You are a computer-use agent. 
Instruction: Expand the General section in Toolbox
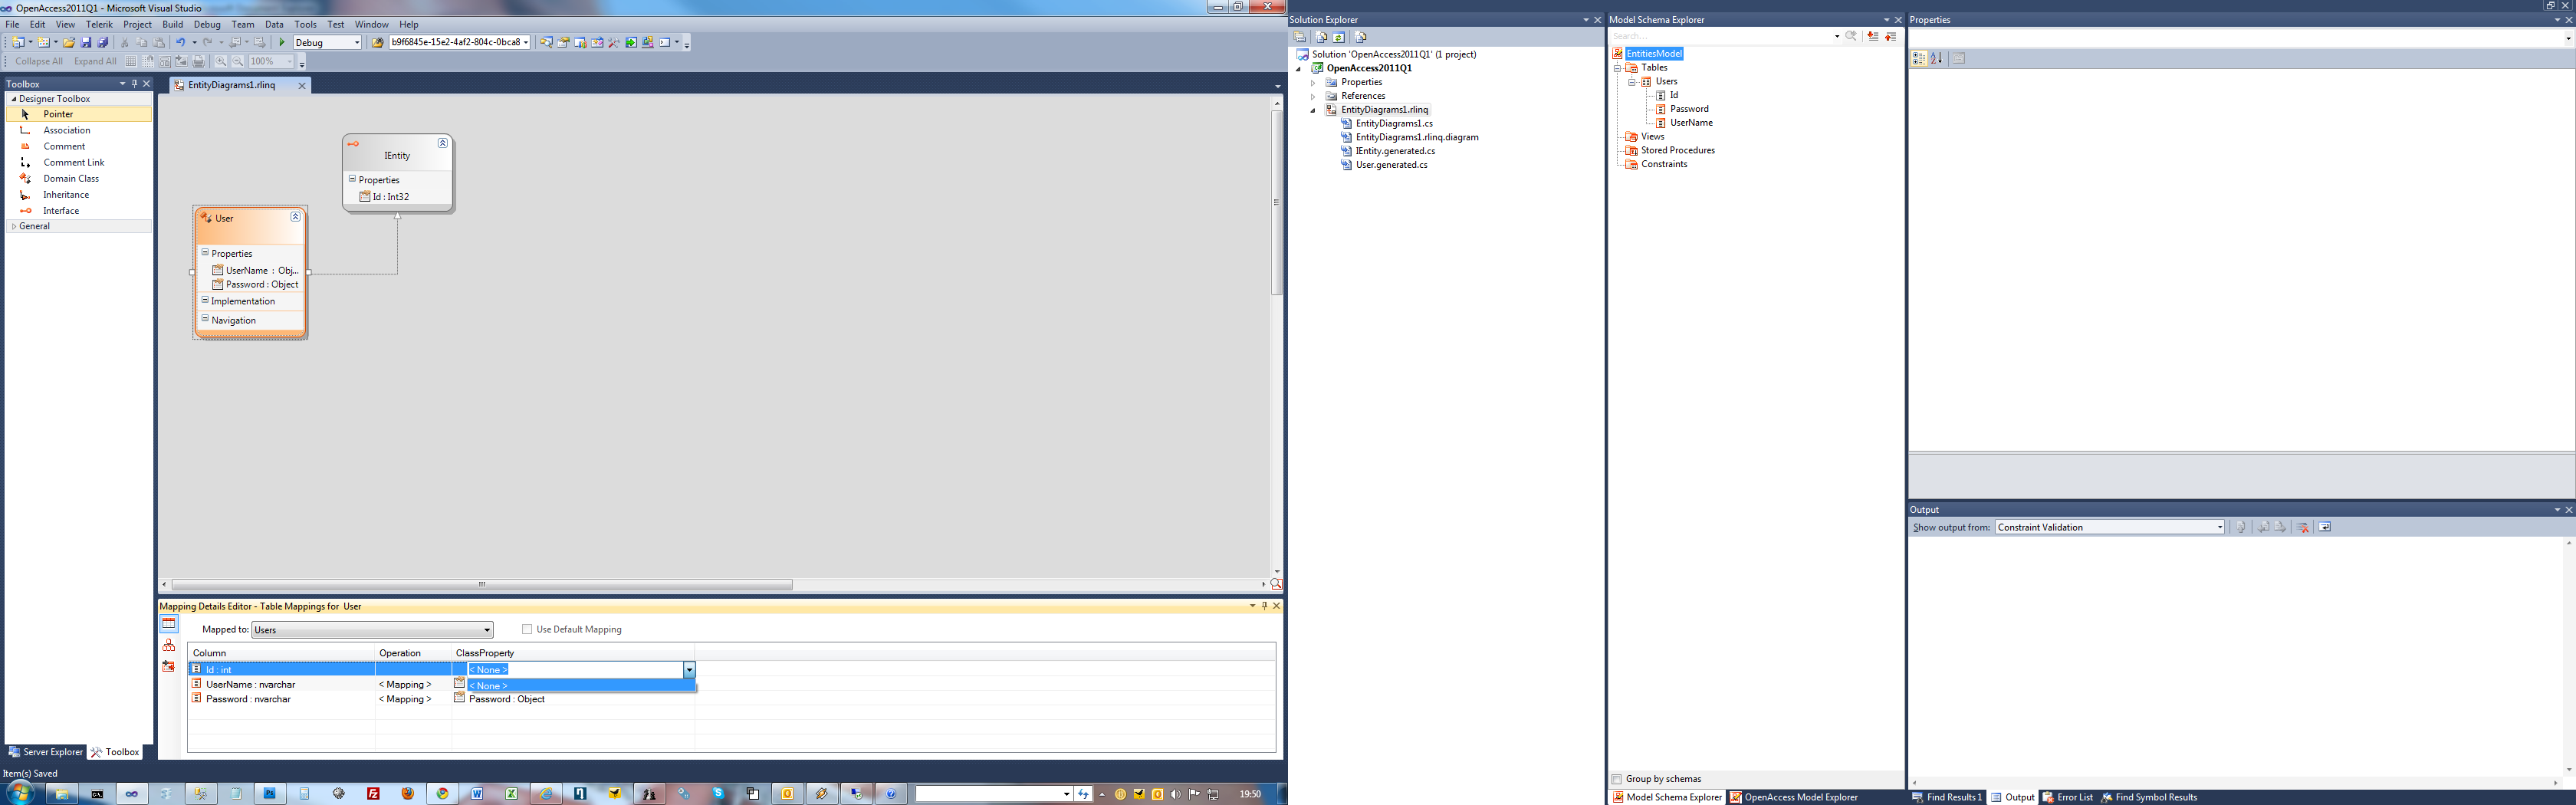click(x=14, y=226)
